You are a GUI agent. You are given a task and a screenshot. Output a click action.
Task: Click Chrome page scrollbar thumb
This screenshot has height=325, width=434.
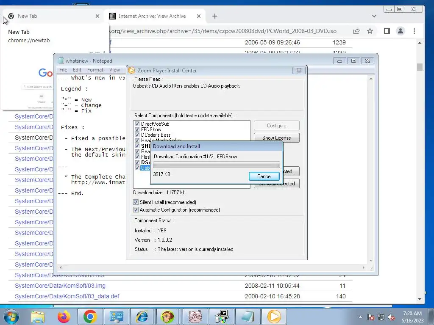[x=420, y=67]
